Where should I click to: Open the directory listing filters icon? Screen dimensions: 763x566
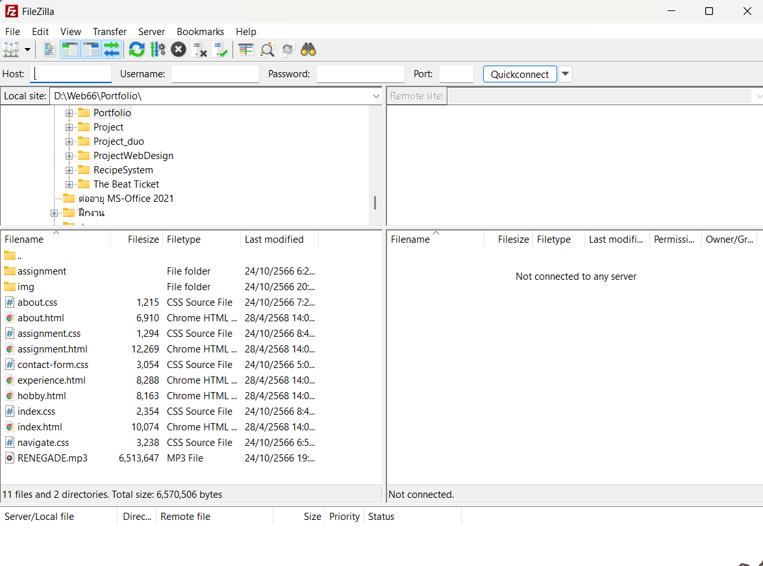tap(246, 49)
